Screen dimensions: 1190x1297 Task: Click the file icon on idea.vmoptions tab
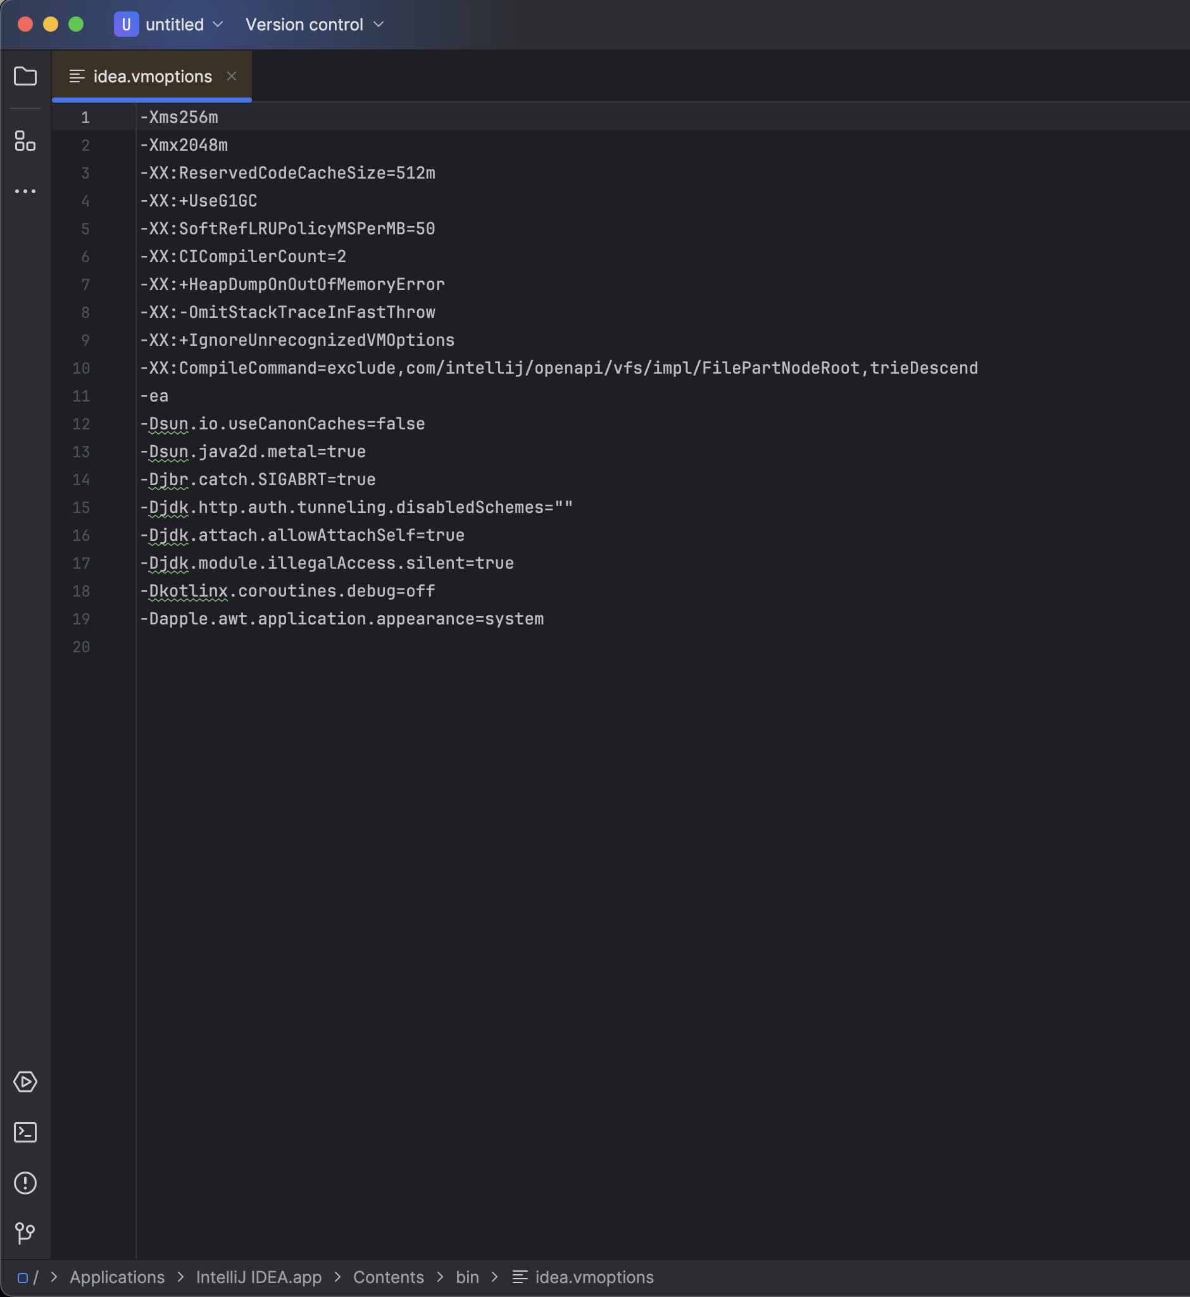click(77, 76)
